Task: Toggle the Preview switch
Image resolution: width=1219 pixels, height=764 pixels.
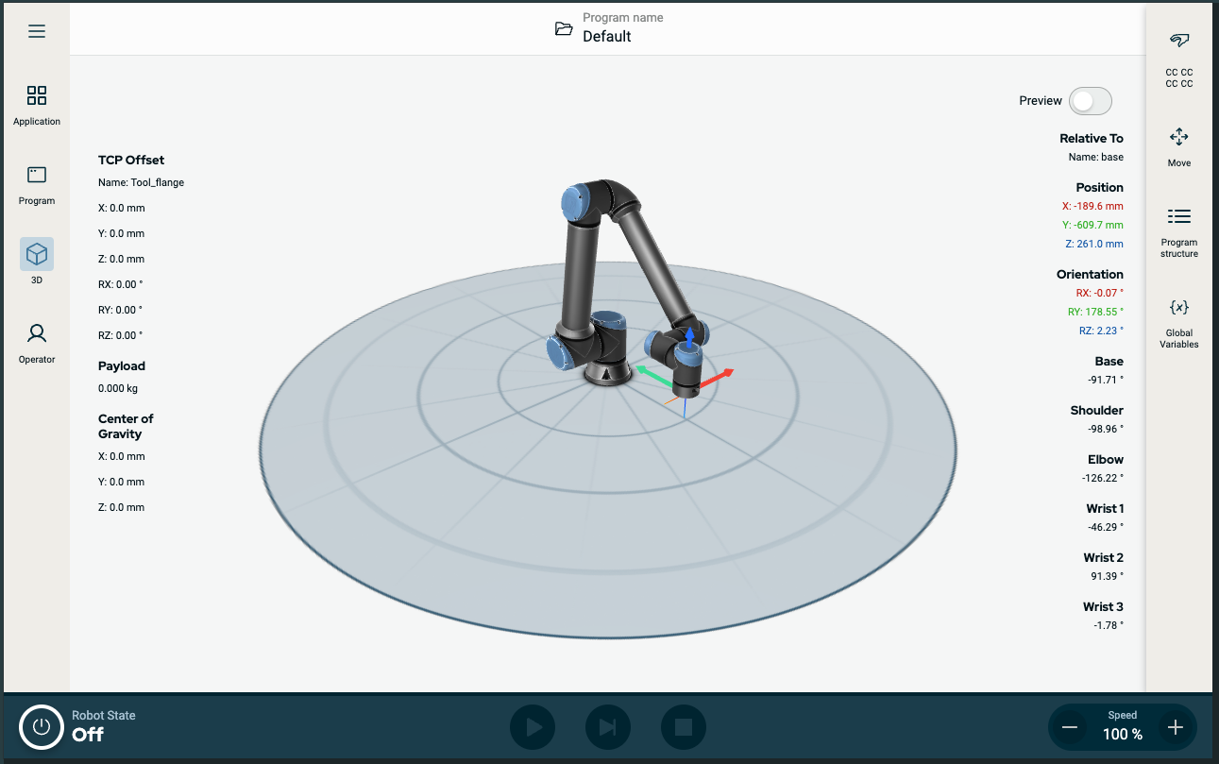Action: point(1090,101)
